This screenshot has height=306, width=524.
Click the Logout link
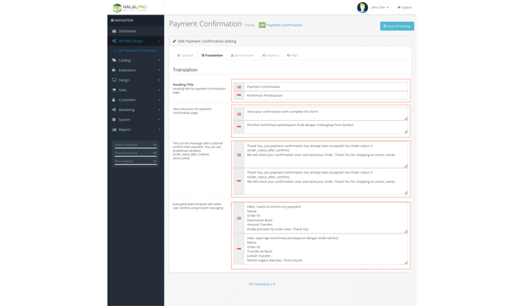(404, 7)
